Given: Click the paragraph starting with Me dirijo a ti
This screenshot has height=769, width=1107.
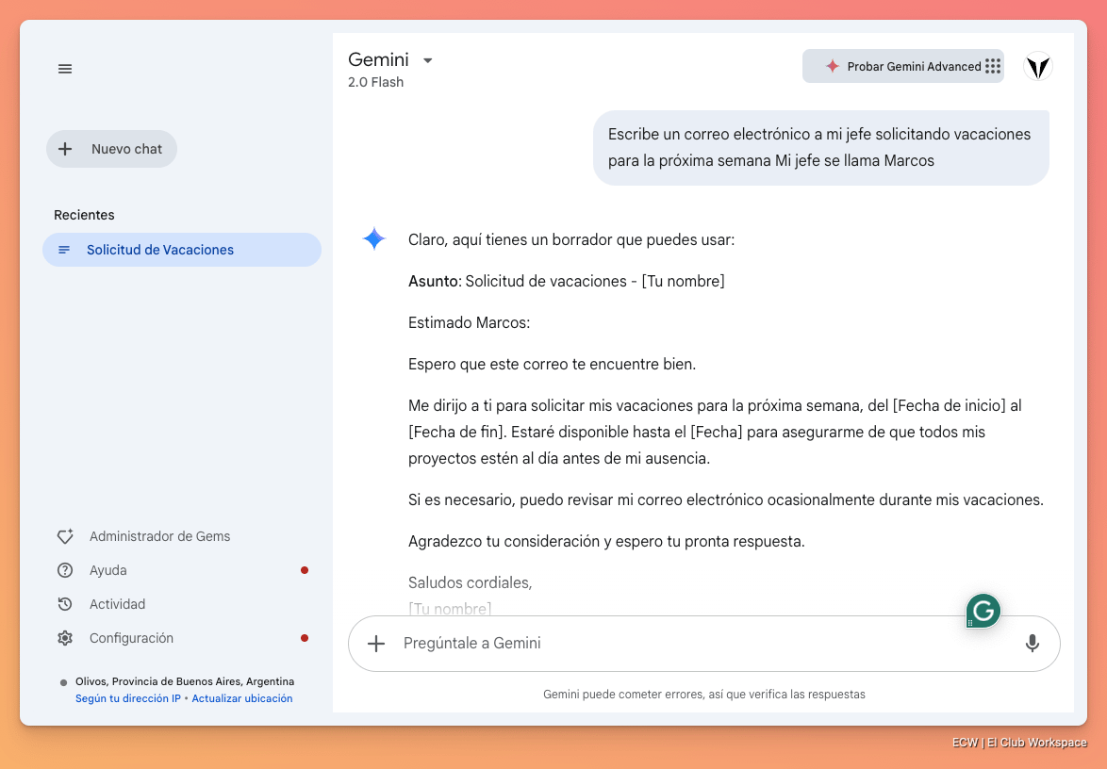Looking at the screenshot, I should (x=715, y=432).
